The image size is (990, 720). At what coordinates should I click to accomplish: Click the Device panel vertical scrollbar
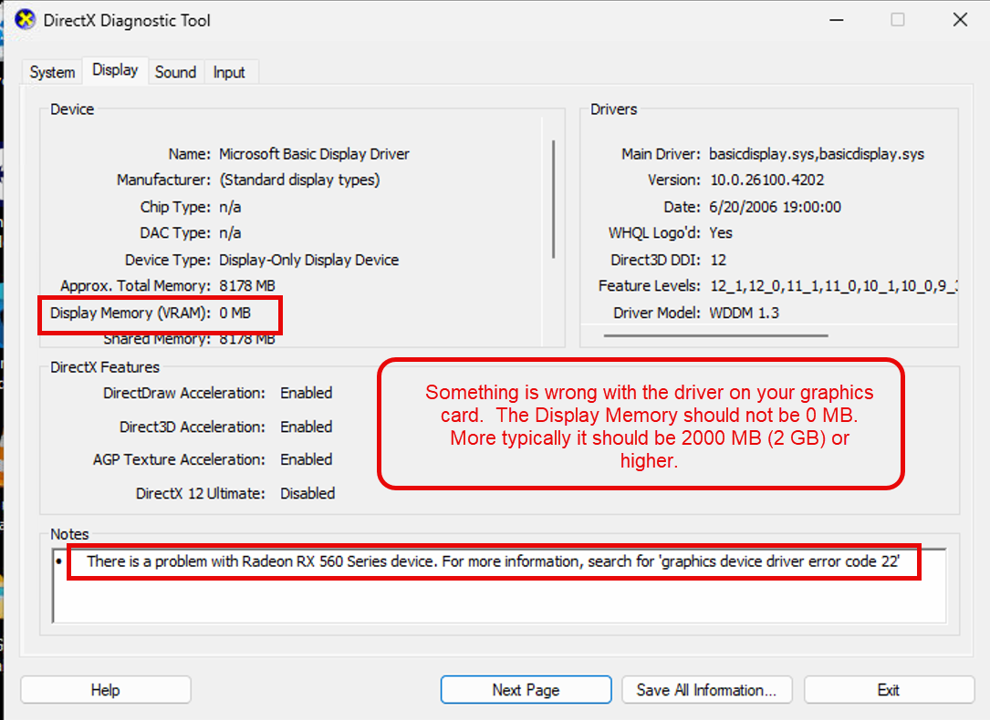tap(553, 200)
